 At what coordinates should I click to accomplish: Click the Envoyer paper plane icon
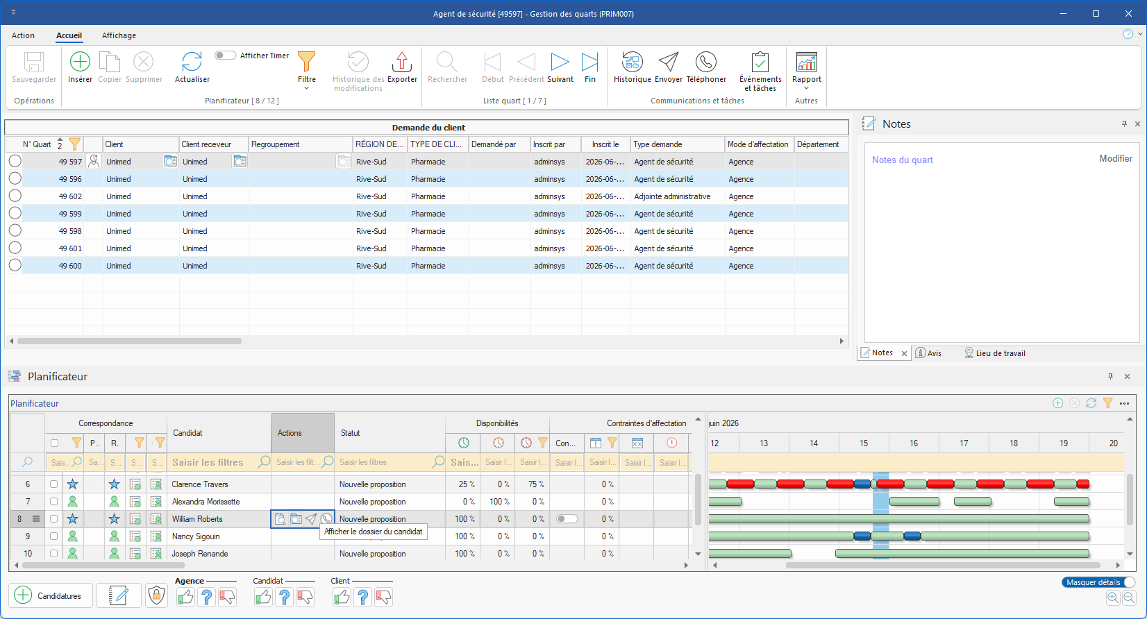click(668, 62)
